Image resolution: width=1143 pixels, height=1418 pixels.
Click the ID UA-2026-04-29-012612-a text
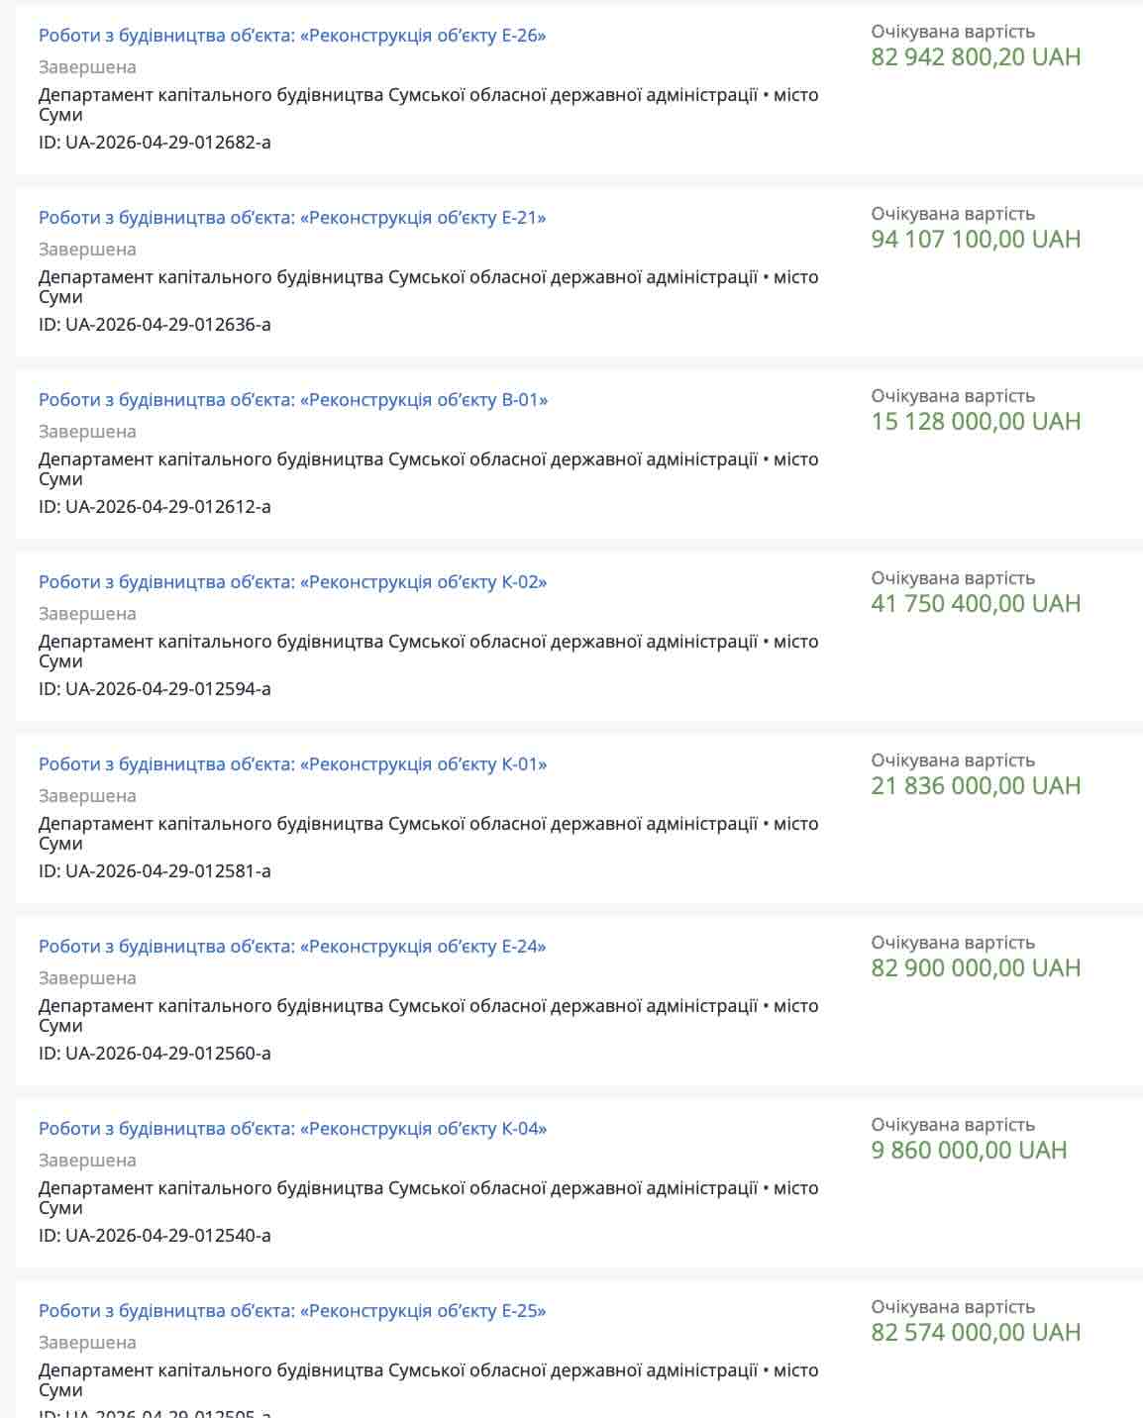point(155,507)
